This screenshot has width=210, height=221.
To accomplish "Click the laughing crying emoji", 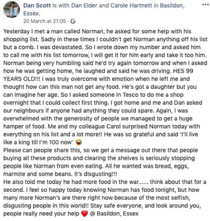I will (x=79, y=142).
